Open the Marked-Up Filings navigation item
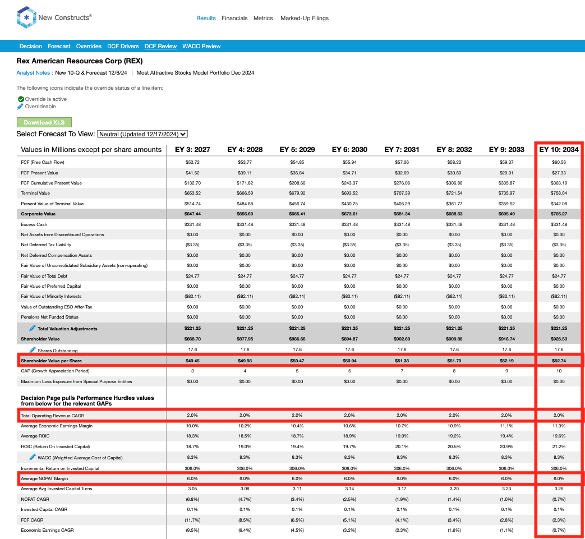585x539 pixels. [305, 19]
